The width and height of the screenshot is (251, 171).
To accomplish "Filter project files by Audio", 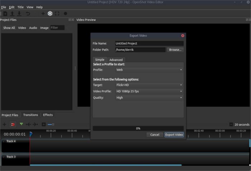I will tap(33, 28).
